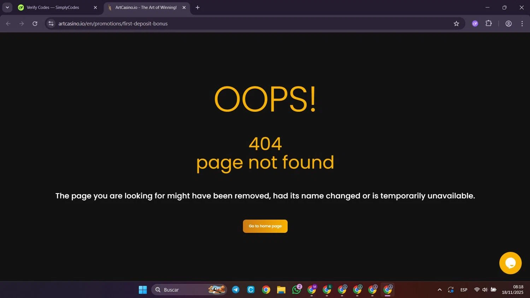Open the Extensions puzzle menu
530x298 pixels.
click(x=489, y=24)
